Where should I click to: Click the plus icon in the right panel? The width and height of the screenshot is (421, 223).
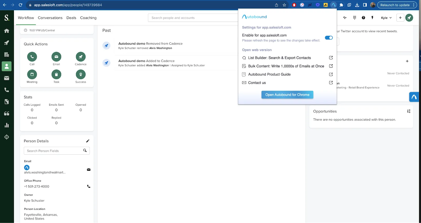[407, 61]
